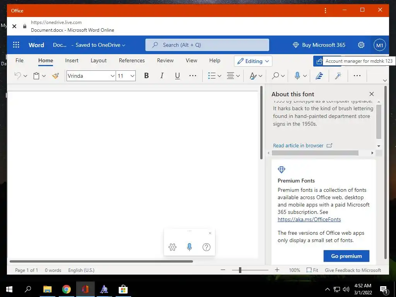Open the Designer wand icon
Viewport: 396px width, 297px height.
(x=338, y=76)
